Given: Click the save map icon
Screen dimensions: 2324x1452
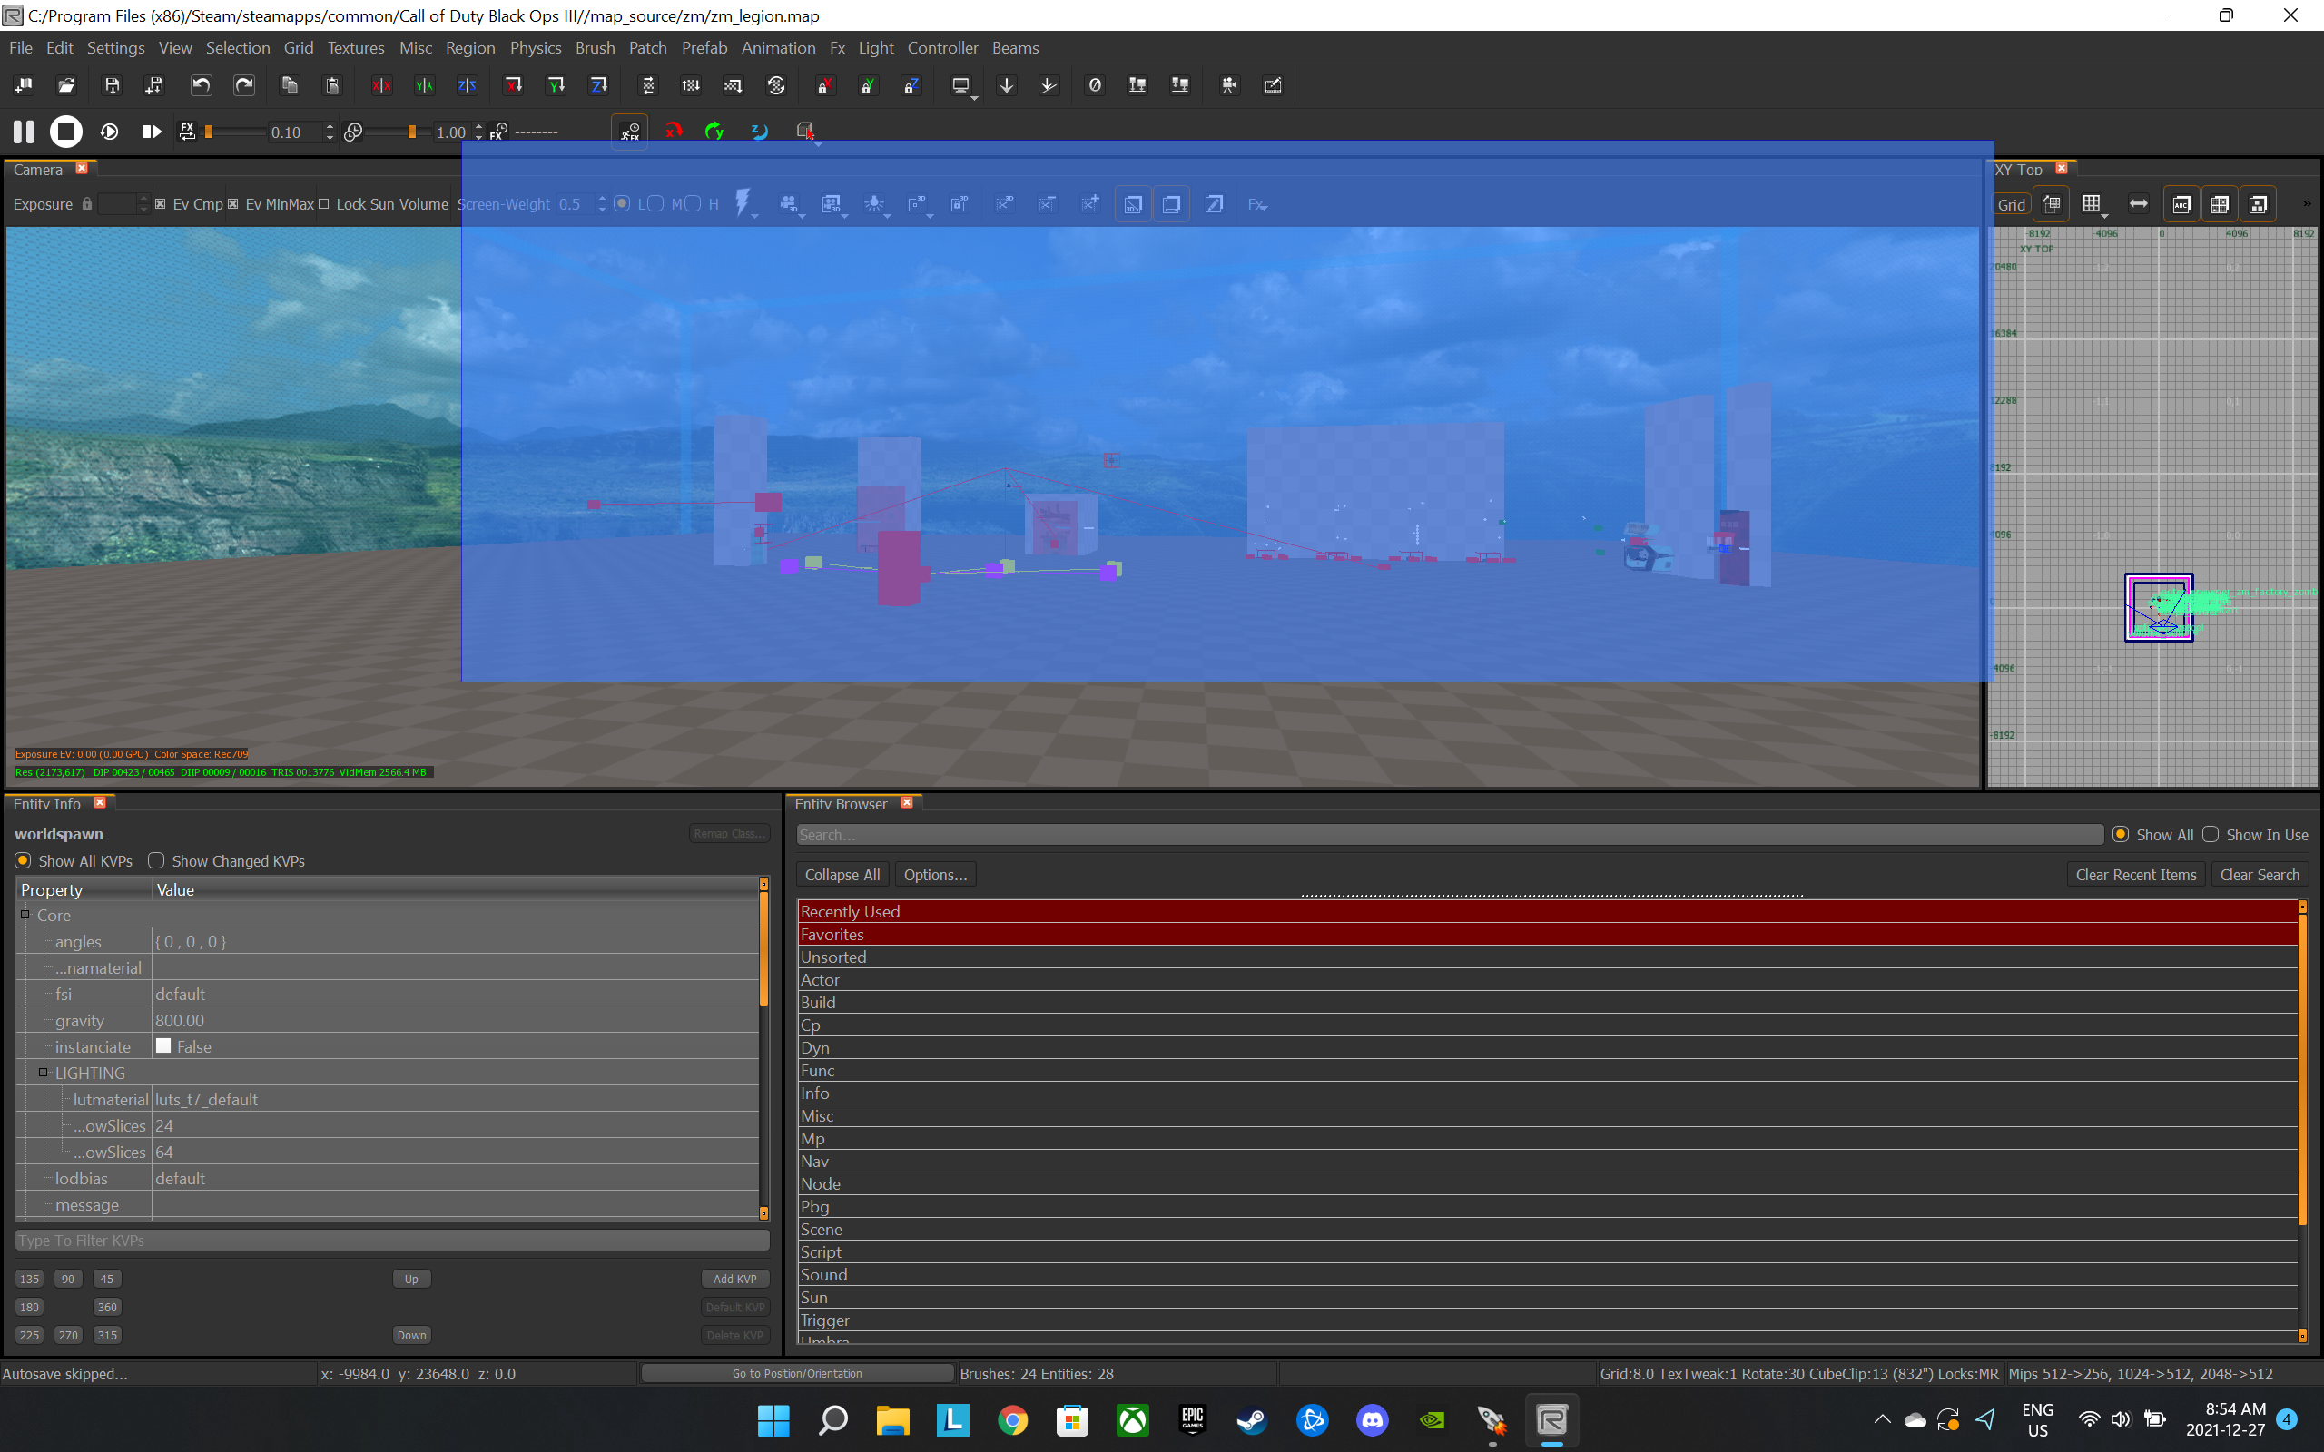Looking at the screenshot, I should click(112, 85).
